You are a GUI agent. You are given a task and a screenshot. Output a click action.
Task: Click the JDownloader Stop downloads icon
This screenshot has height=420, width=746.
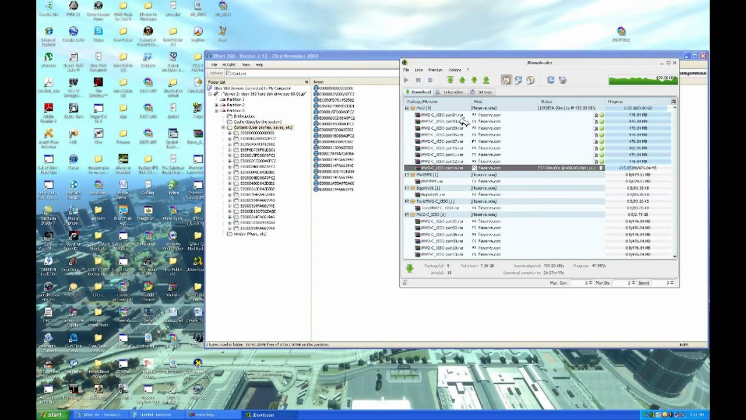click(x=430, y=80)
